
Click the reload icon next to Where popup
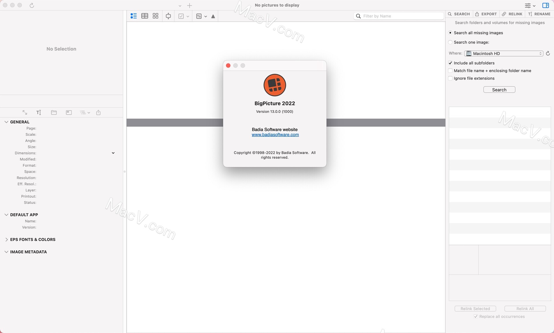point(548,53)
